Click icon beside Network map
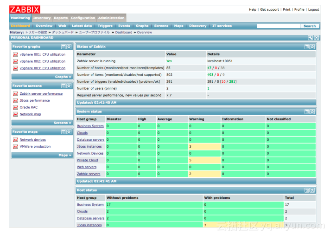The width and height of the screenshot is (330, 236). tap(16, 114)
